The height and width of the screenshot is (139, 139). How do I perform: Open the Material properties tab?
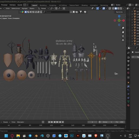pyautogui.click(x=128, y=105)
